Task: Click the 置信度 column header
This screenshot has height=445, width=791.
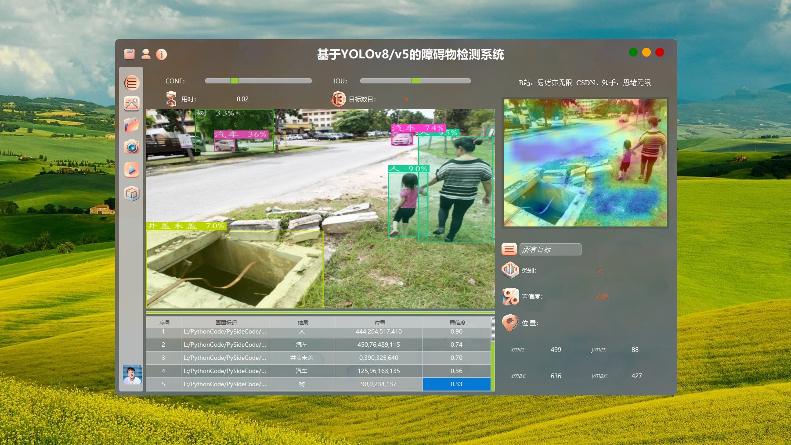Action: click(x=457, y=323)
